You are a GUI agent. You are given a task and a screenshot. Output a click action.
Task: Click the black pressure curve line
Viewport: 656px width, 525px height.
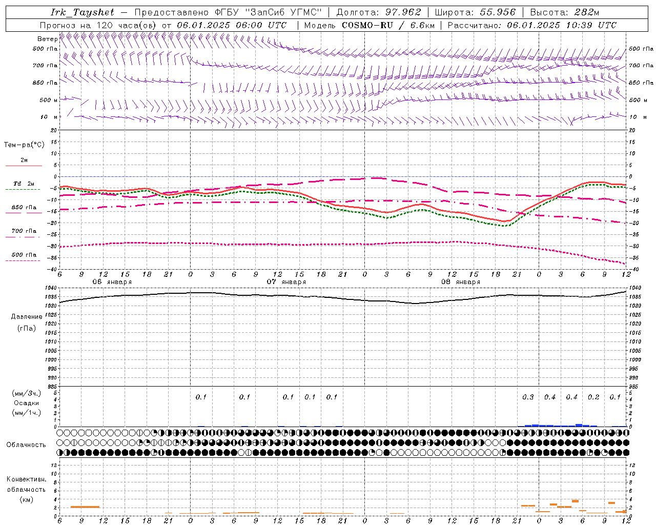[x=342, y=298]
